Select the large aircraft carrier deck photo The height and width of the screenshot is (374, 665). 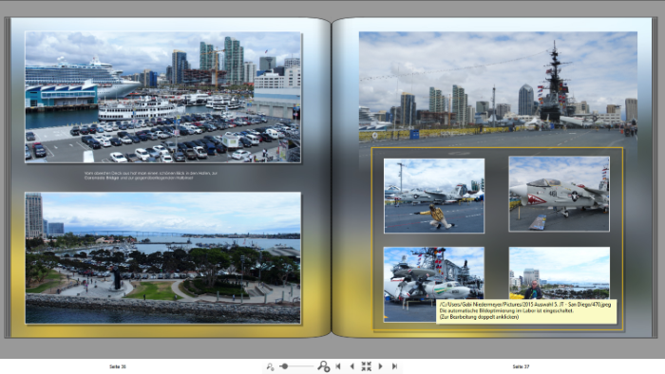click(498, 89)
